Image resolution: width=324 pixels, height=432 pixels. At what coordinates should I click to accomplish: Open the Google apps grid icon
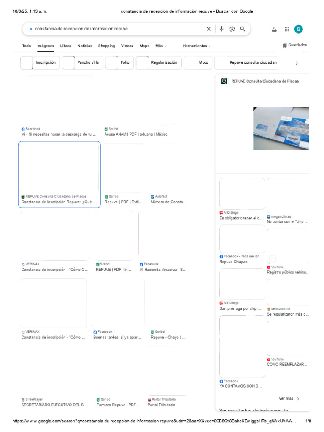[287, 29]
